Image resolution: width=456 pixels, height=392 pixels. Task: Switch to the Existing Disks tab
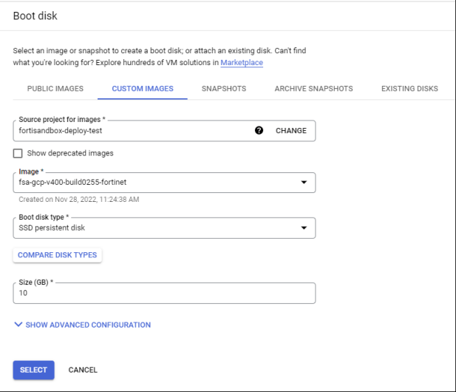[x=409, y=89]
